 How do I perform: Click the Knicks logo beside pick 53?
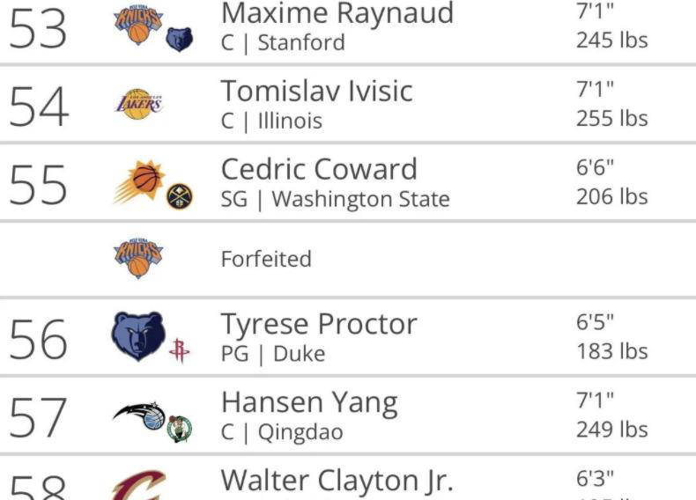[x=138, y=24]
